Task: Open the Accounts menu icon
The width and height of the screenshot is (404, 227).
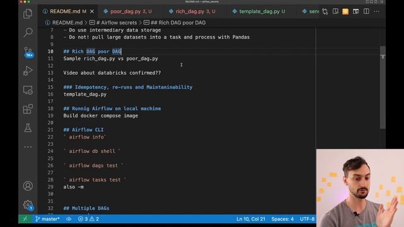Action: click(28, 186)
